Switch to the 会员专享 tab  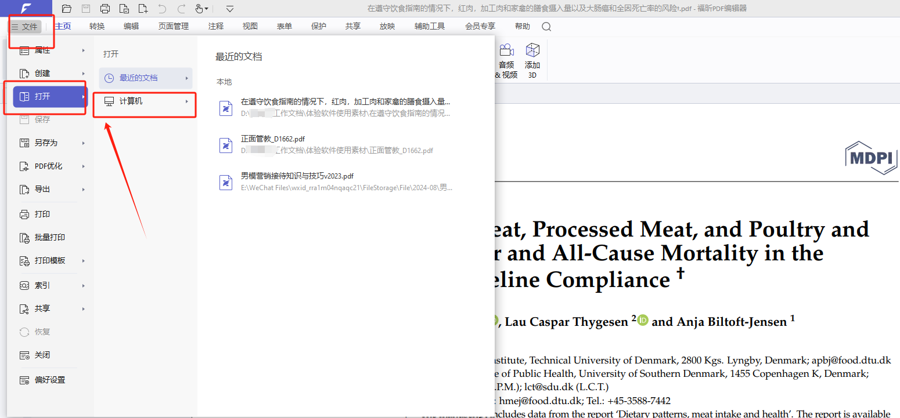[x=480, y=26]
